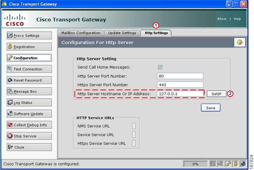This screenshot has width=254, height=170.
Task: Open the Test Connection page
Action: coord(29,69)
